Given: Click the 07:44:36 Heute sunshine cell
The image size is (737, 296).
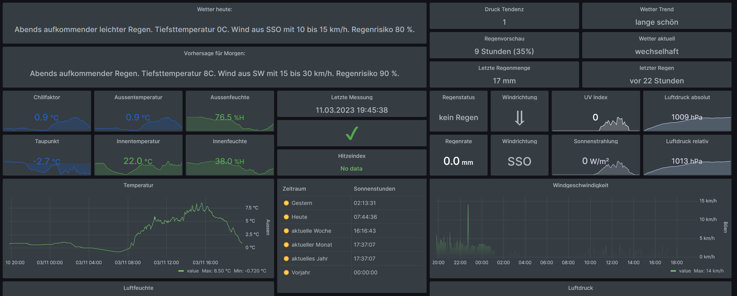Looking at the screenshot, I should click(x=366, y=217).
